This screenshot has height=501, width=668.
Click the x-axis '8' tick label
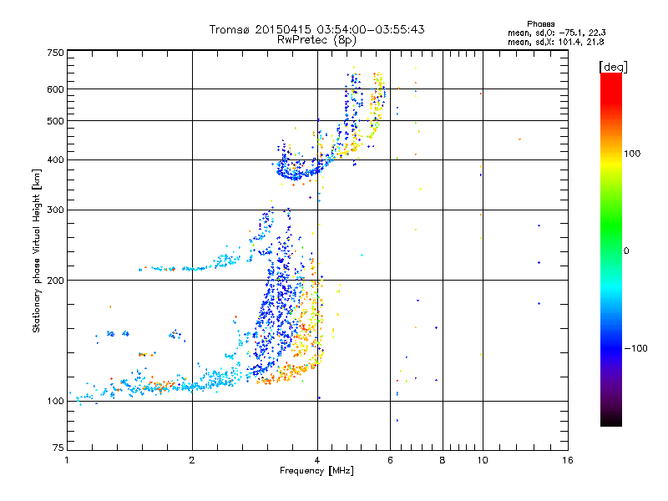click(x=443, y=460)
